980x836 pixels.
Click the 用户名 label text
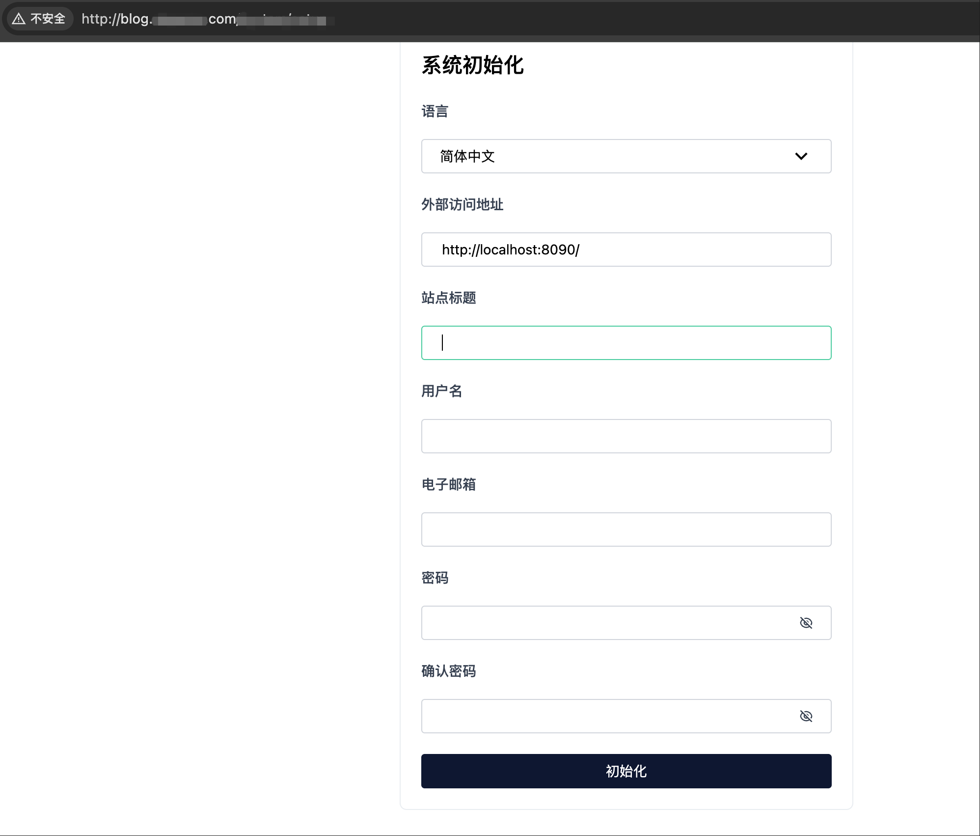(x=441, y=391)
